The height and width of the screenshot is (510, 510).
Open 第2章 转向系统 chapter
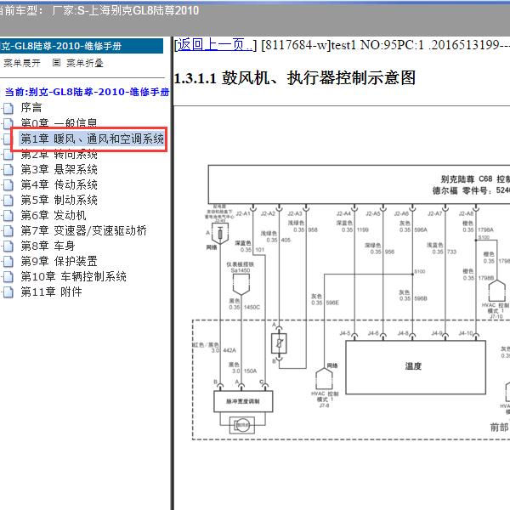tap(59, 154)
